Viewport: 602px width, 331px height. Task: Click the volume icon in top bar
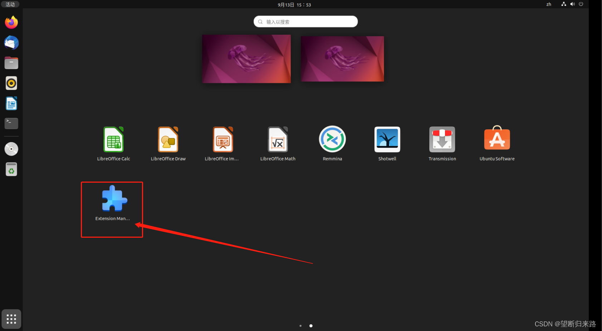572,4
